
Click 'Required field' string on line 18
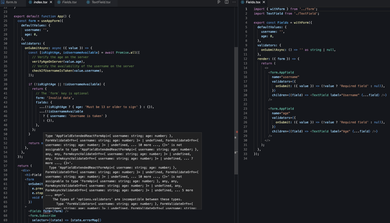[x=354, y=86]
